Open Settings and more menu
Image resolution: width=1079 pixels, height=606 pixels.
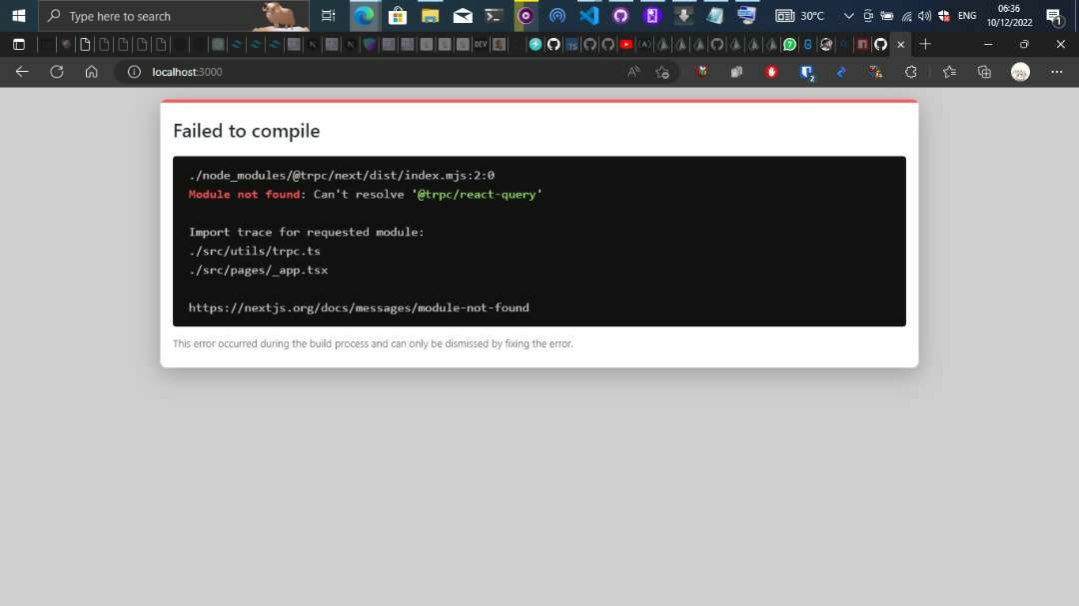(1056, 72)
